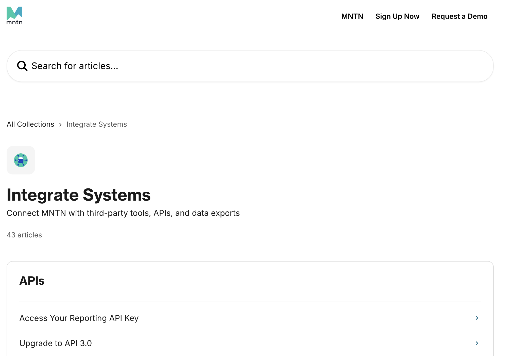The width and height of the screenshot is (512, 356).
Task: Click the APIs section heading
Action: (32, 281)
